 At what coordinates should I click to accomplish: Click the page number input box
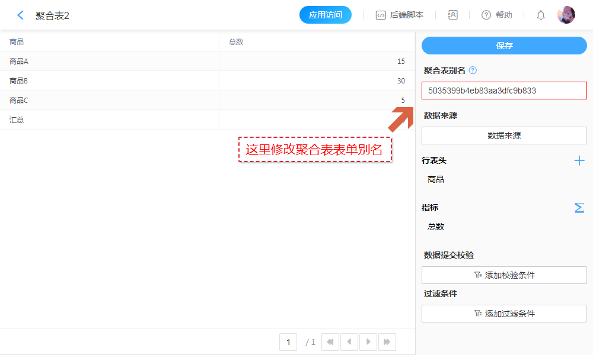click(288, 342)
